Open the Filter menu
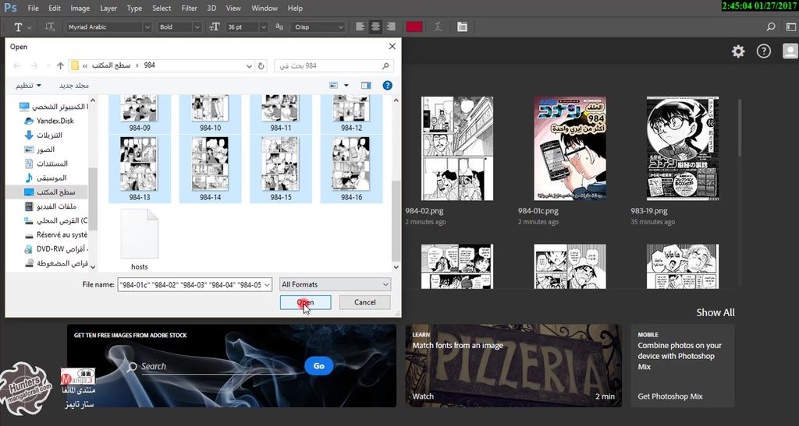This screenshot has width=799, height=426. (x=189, y=8)
